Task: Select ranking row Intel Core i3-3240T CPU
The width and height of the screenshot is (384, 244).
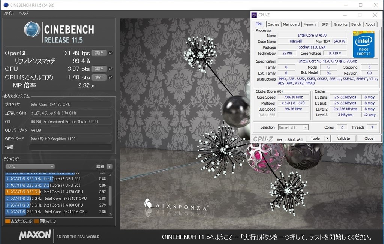Action: tap(56, 199)
